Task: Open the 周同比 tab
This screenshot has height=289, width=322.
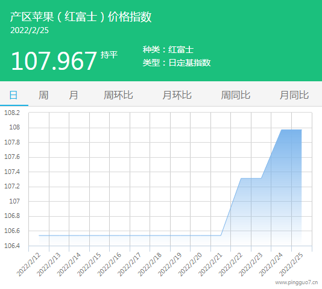Action: tap(236, 95)
